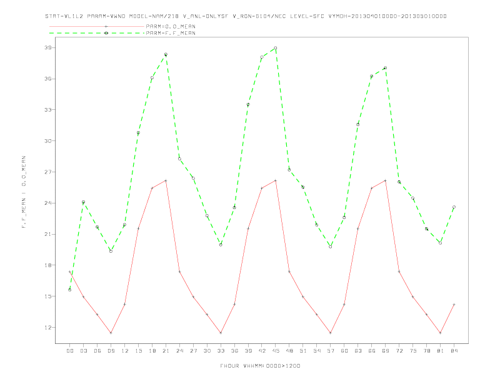Click the x-axis tick label 15
Screen dimensions: 495x382
pyautogui.click(x=138, y=351)
